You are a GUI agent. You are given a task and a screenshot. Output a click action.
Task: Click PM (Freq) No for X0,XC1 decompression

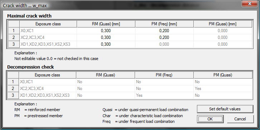164,82
